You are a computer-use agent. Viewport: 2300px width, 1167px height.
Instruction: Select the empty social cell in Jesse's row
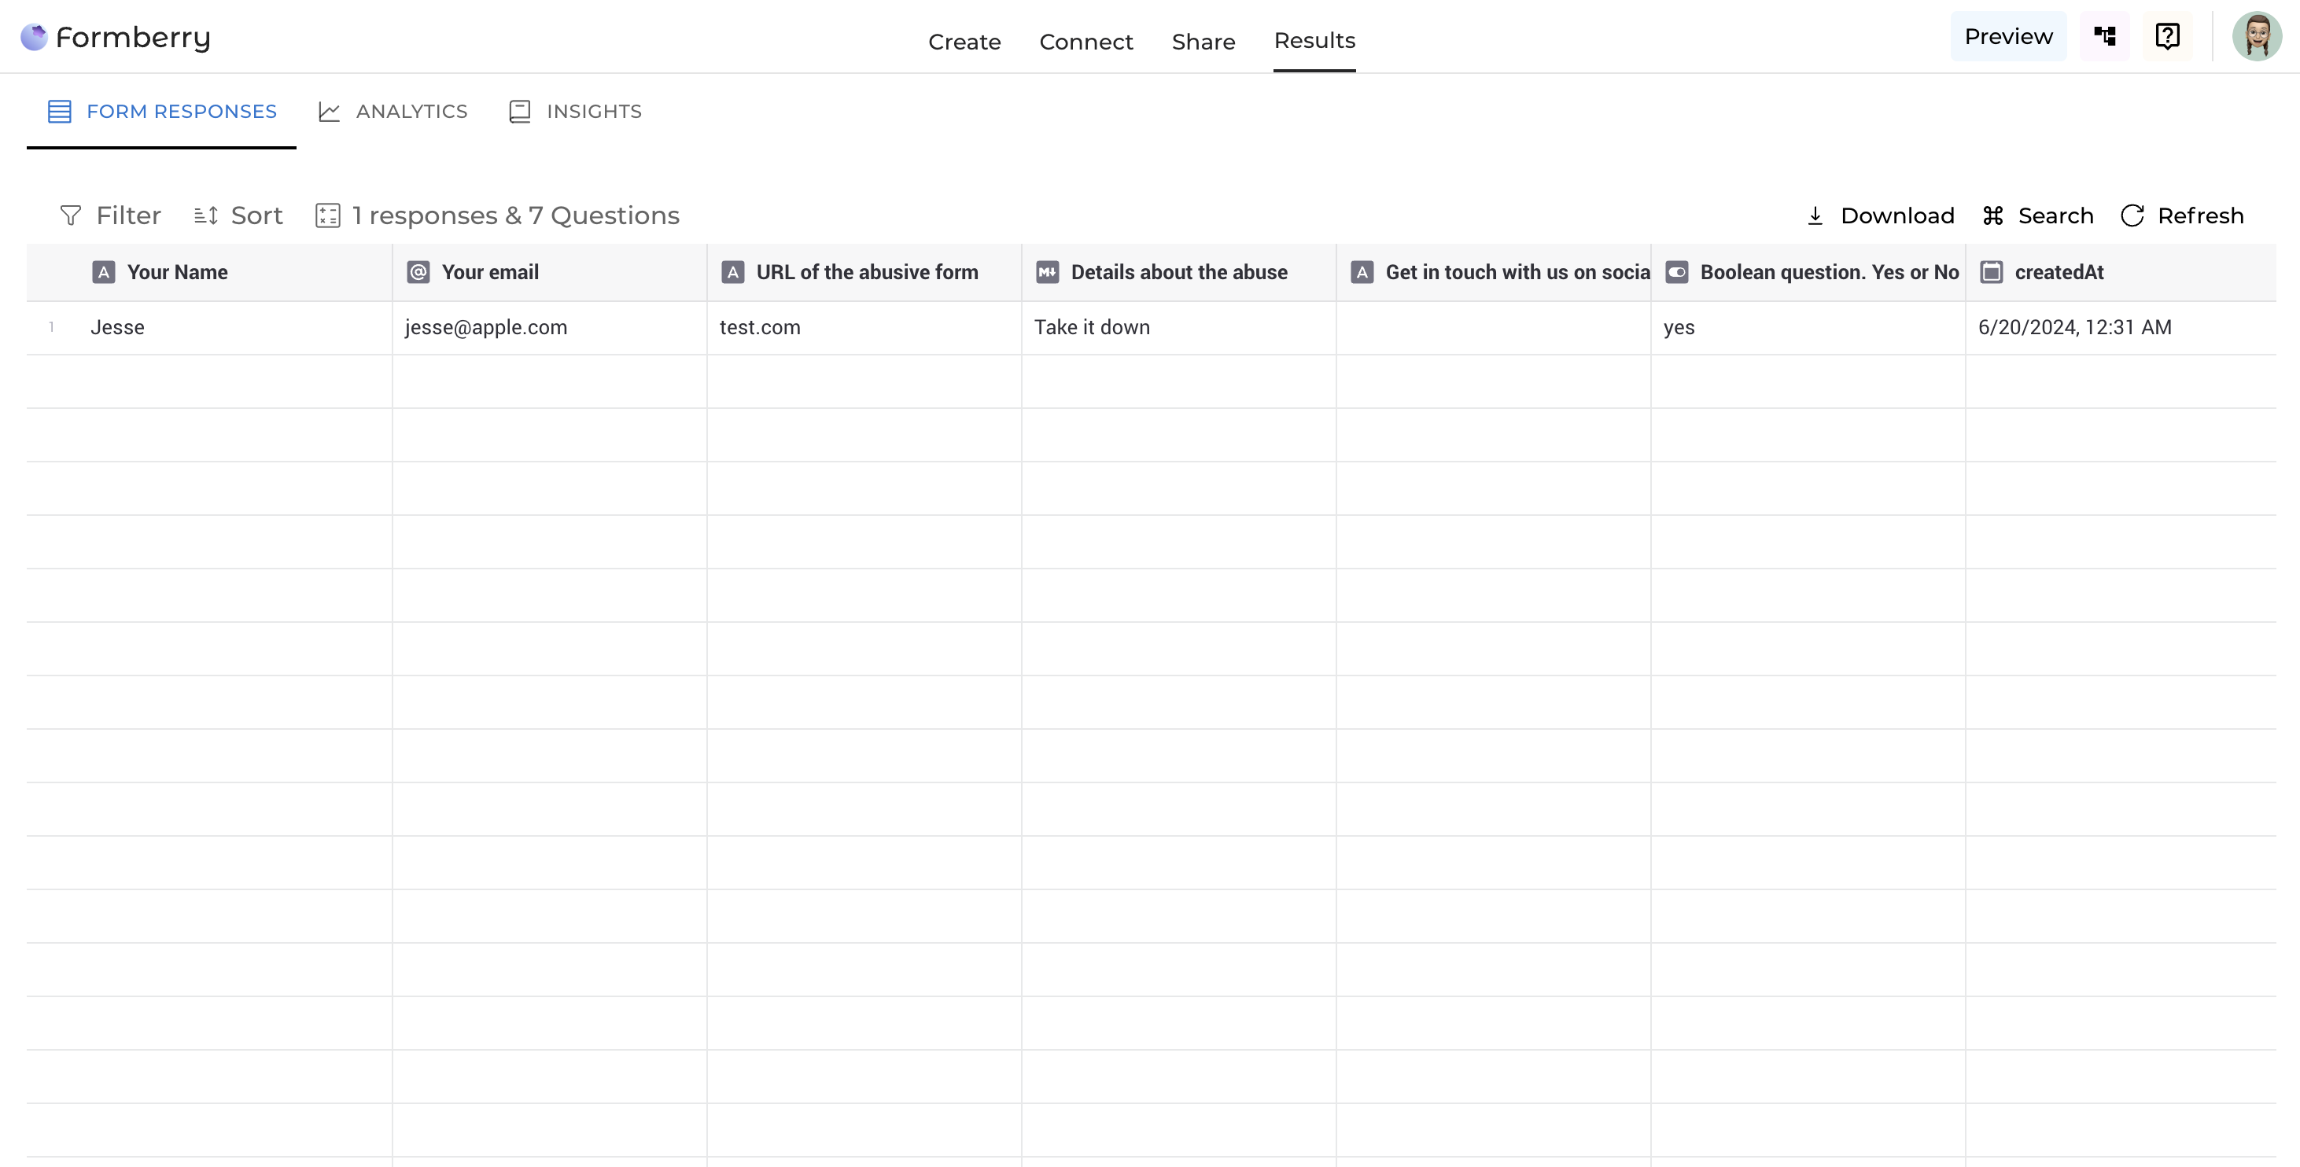(1494, 328)
